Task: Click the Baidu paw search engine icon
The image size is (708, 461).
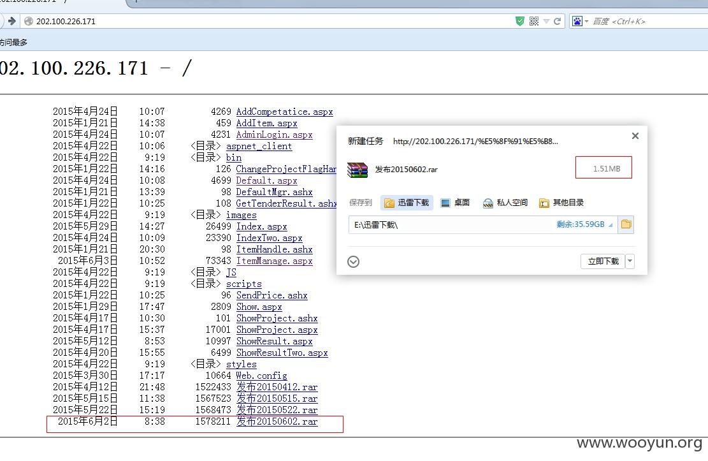Action: click(x=577, y=21)
